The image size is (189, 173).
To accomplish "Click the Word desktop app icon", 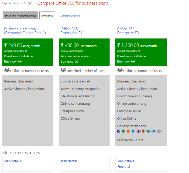I will tap(118, 131).
